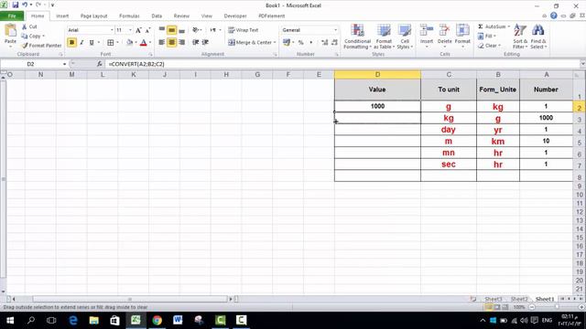
Task: Apply Percent Style number format
Action: click(300, 43)
